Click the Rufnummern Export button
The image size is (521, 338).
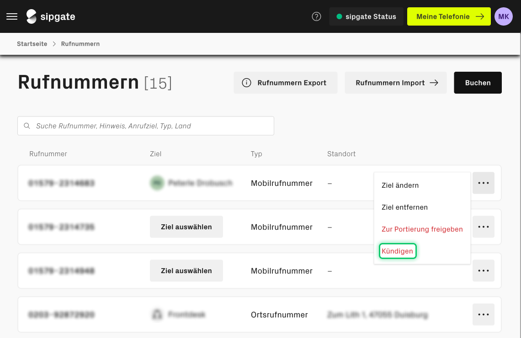pos(285,83)
